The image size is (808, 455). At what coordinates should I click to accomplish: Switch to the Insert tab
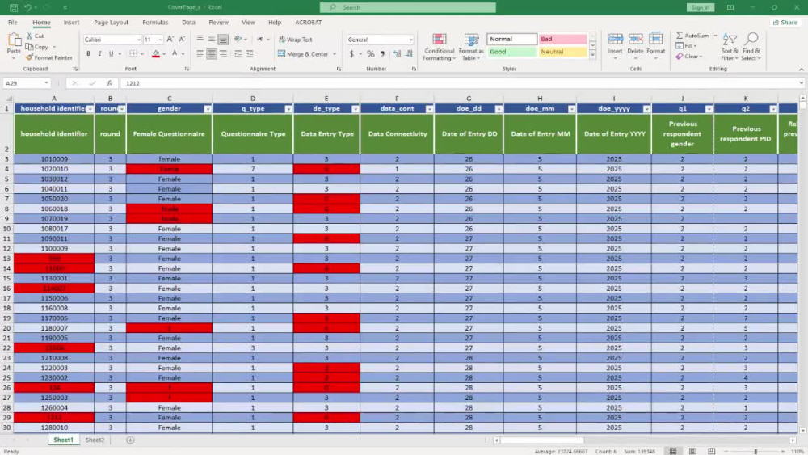pos(71,23)
